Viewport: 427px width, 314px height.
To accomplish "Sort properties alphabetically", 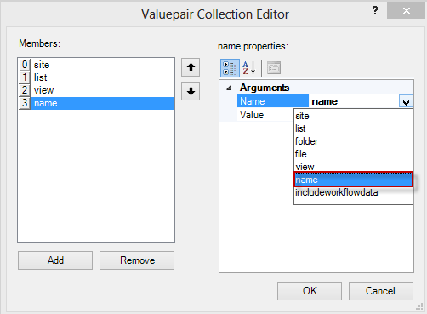I will click(249, 68).
